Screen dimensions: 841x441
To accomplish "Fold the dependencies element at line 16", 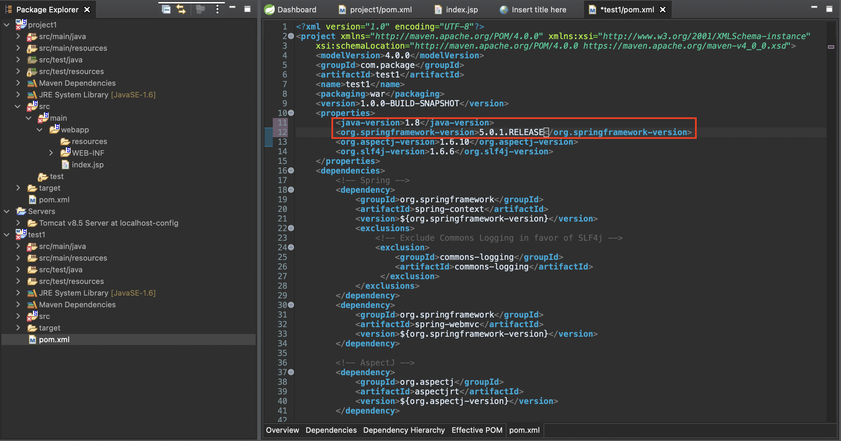I will coord(291,170).
